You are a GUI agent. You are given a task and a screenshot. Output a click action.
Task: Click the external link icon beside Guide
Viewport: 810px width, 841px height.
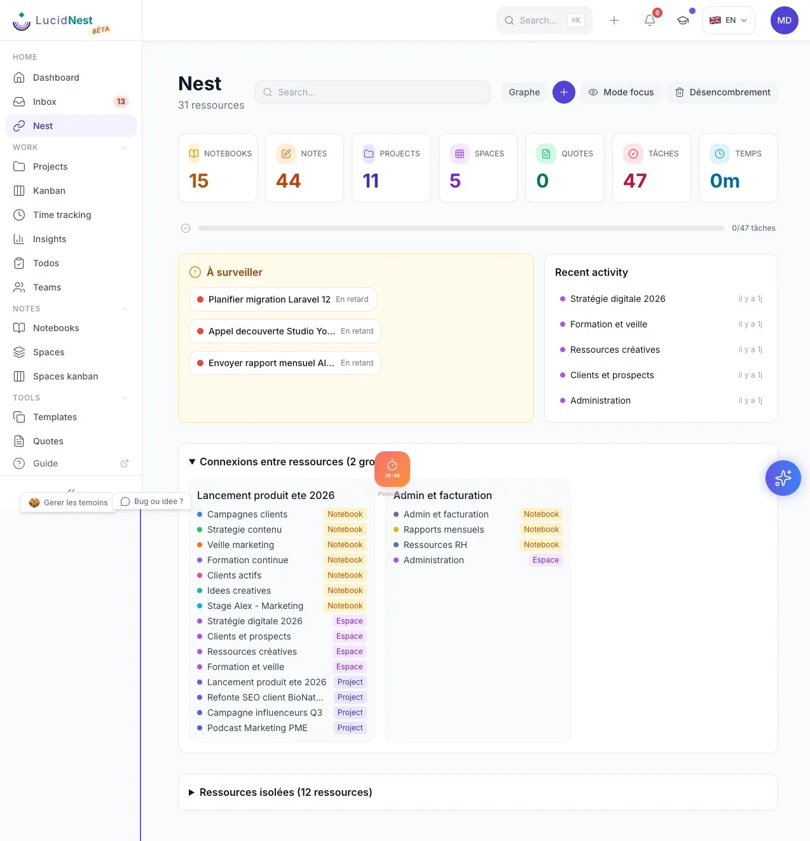pyautogui.click(x=125, y=463)
